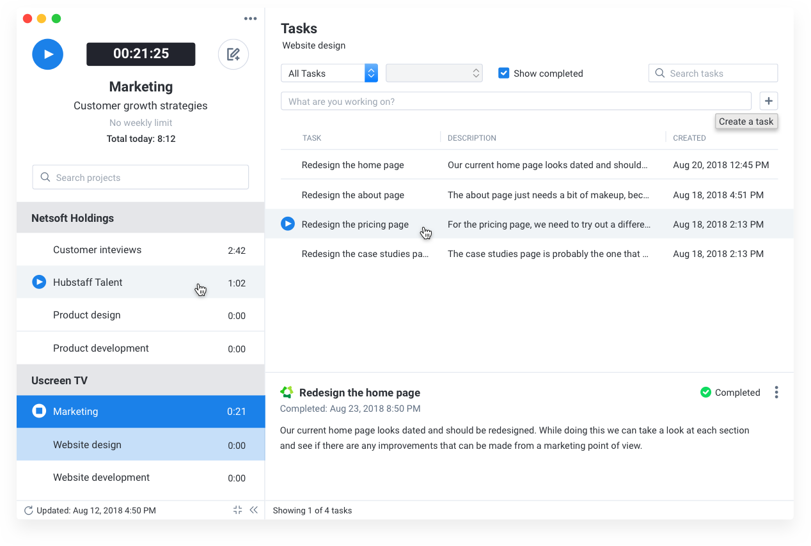Stop the Marketing project timer
This screenshot has width=811, height=546.
coord(39,411)
